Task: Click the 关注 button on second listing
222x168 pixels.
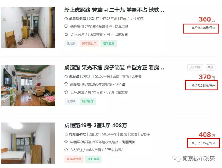Action: [x=210, y=68]
